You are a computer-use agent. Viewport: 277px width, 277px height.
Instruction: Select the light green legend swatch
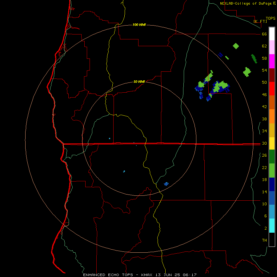(272, 171)
